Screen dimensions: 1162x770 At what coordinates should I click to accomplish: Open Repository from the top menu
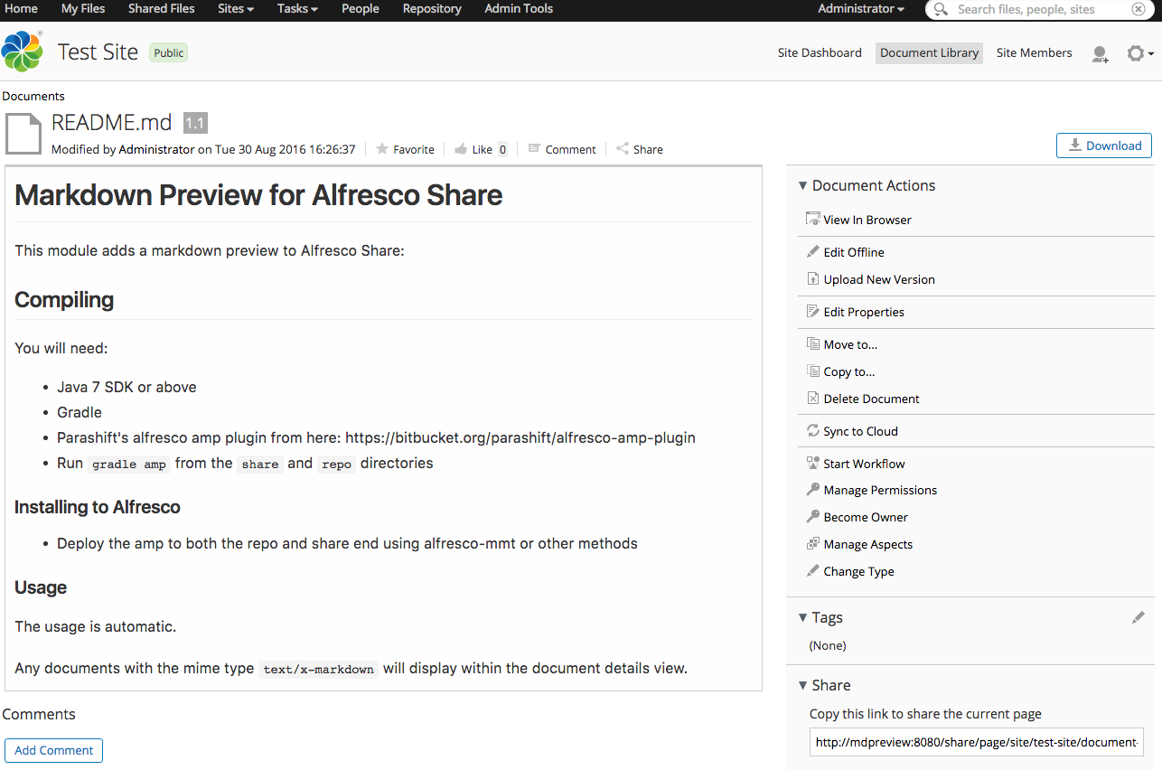pos(432,9)
